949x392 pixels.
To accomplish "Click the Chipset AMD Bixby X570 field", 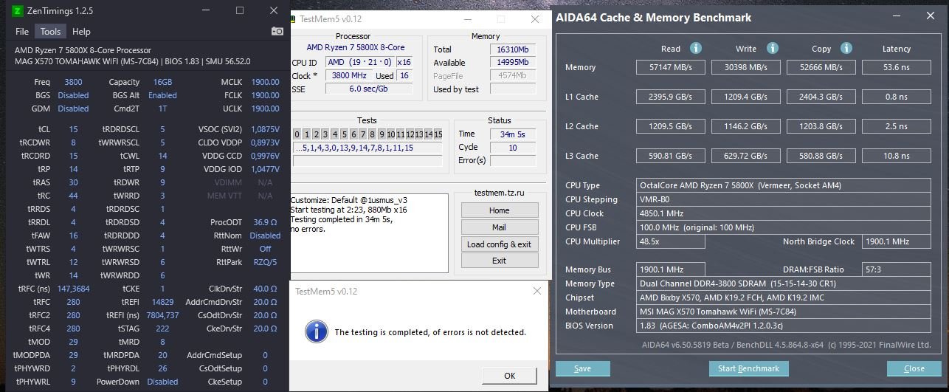I will point(784,298).
